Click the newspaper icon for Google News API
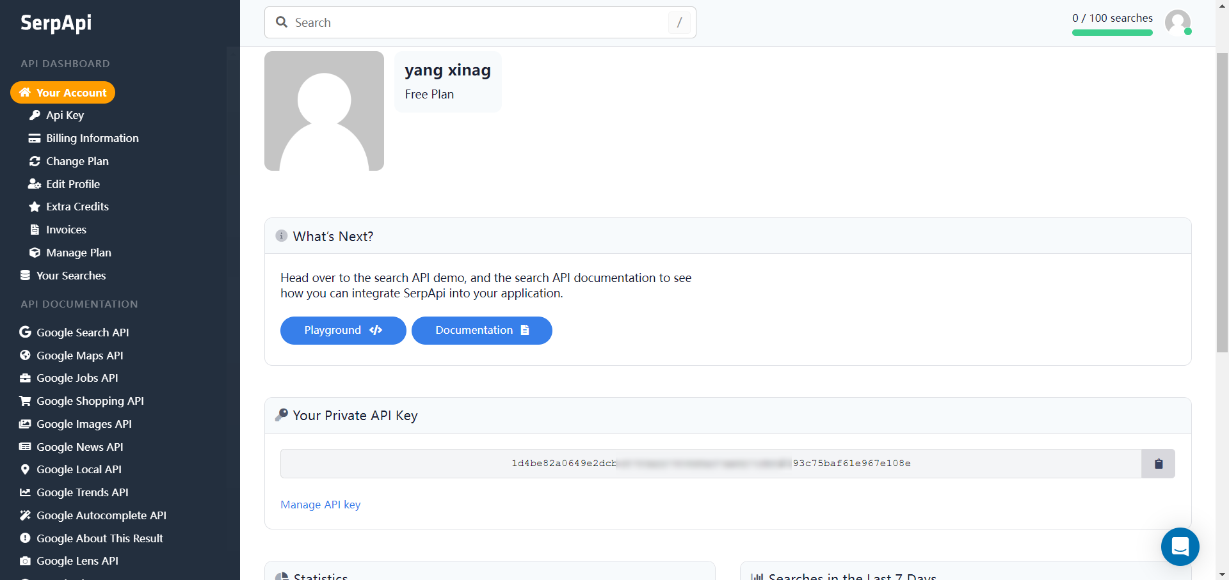The height and width of the screenshot is (580, 1229). 25,447
